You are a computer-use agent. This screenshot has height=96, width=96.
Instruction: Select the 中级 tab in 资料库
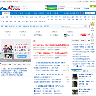pos(19,65)
